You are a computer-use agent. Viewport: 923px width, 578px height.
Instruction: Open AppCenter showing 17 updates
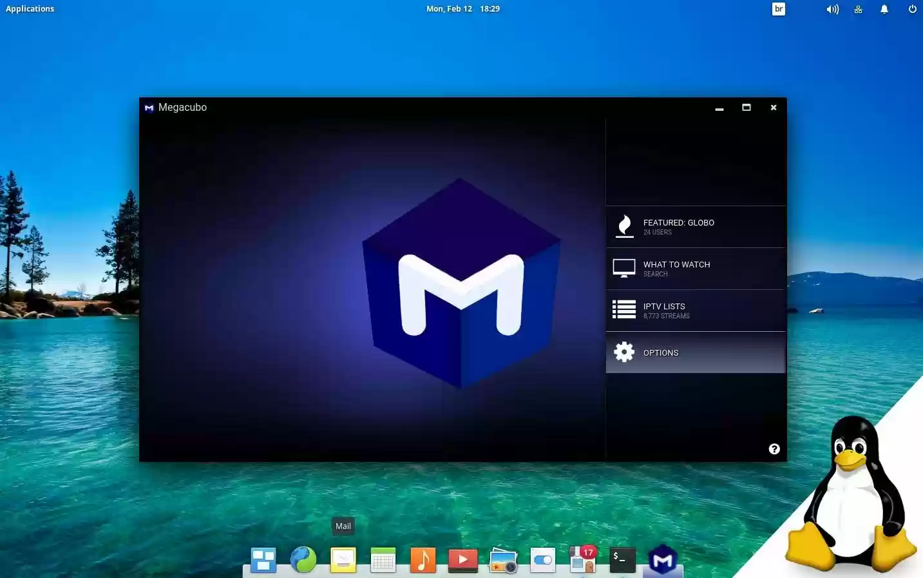pos(582,560)
